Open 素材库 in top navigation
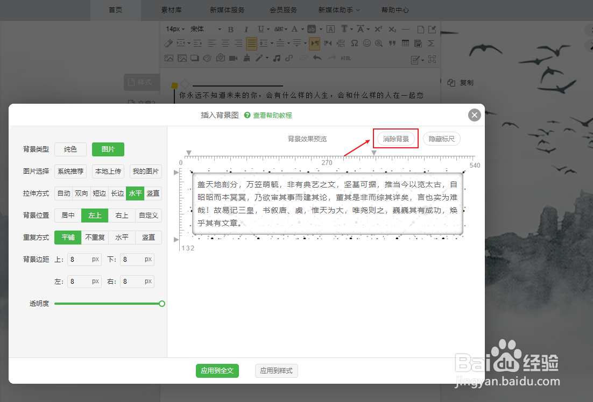Image resolution: width=593 pixels, height=402 pixels. point(171,10)
